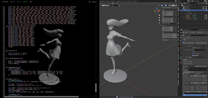Toggle the Local Axes checkbox
This screenshot has height=98, width=208.
(183, 83)
